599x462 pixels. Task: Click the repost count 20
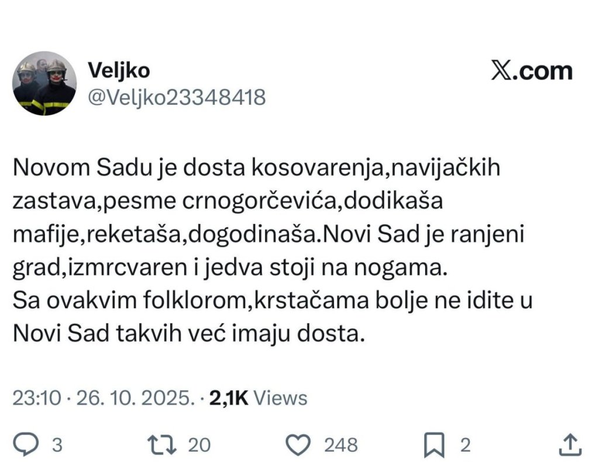(x=199, y=445)
